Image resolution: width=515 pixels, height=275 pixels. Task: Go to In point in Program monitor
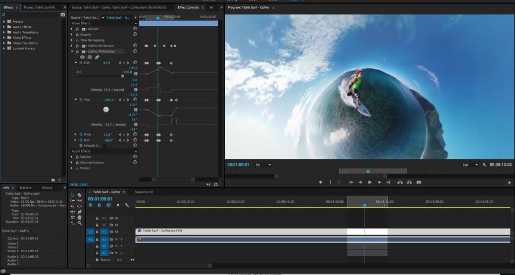[x=351, y=182]
